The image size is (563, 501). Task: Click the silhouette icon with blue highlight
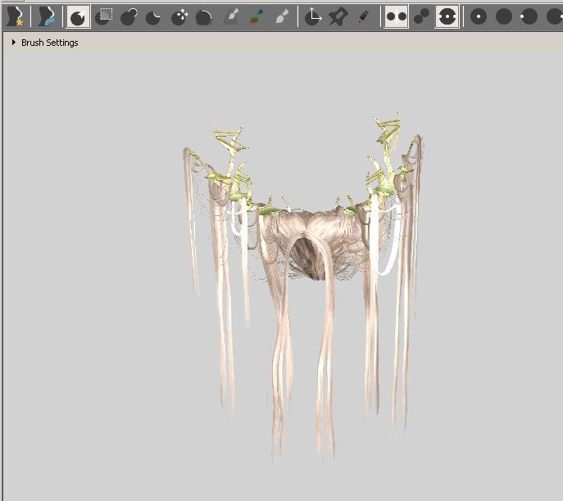tap(47, 16)
